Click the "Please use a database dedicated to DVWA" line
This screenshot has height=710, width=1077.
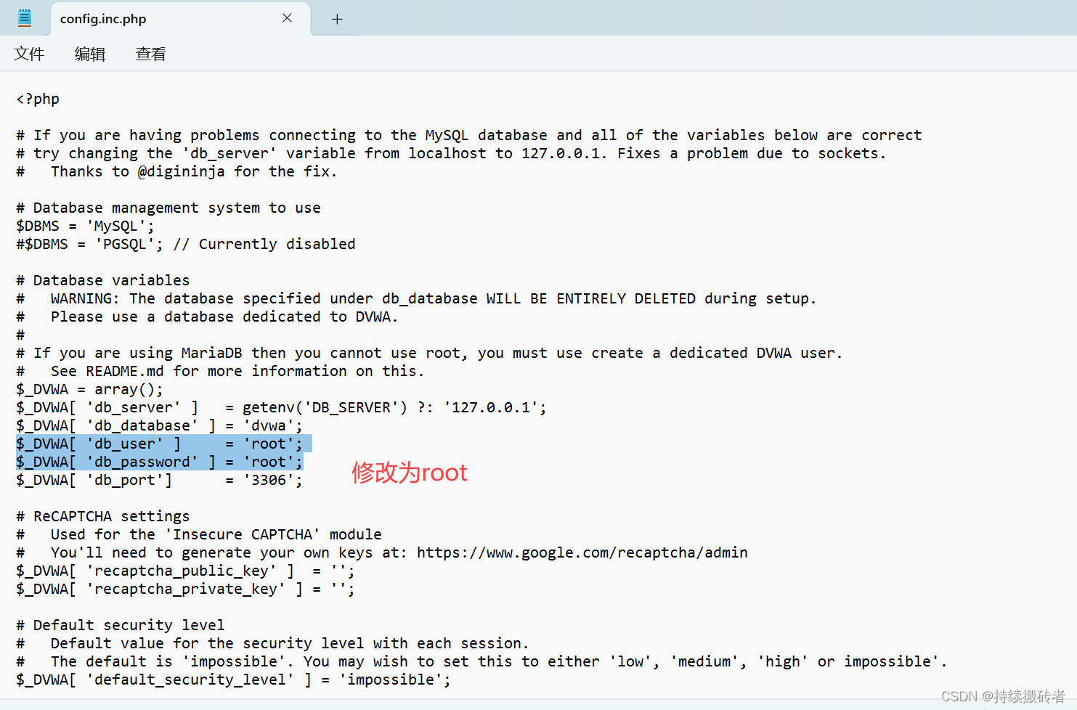pyautogui.click(x=207, y=317)
